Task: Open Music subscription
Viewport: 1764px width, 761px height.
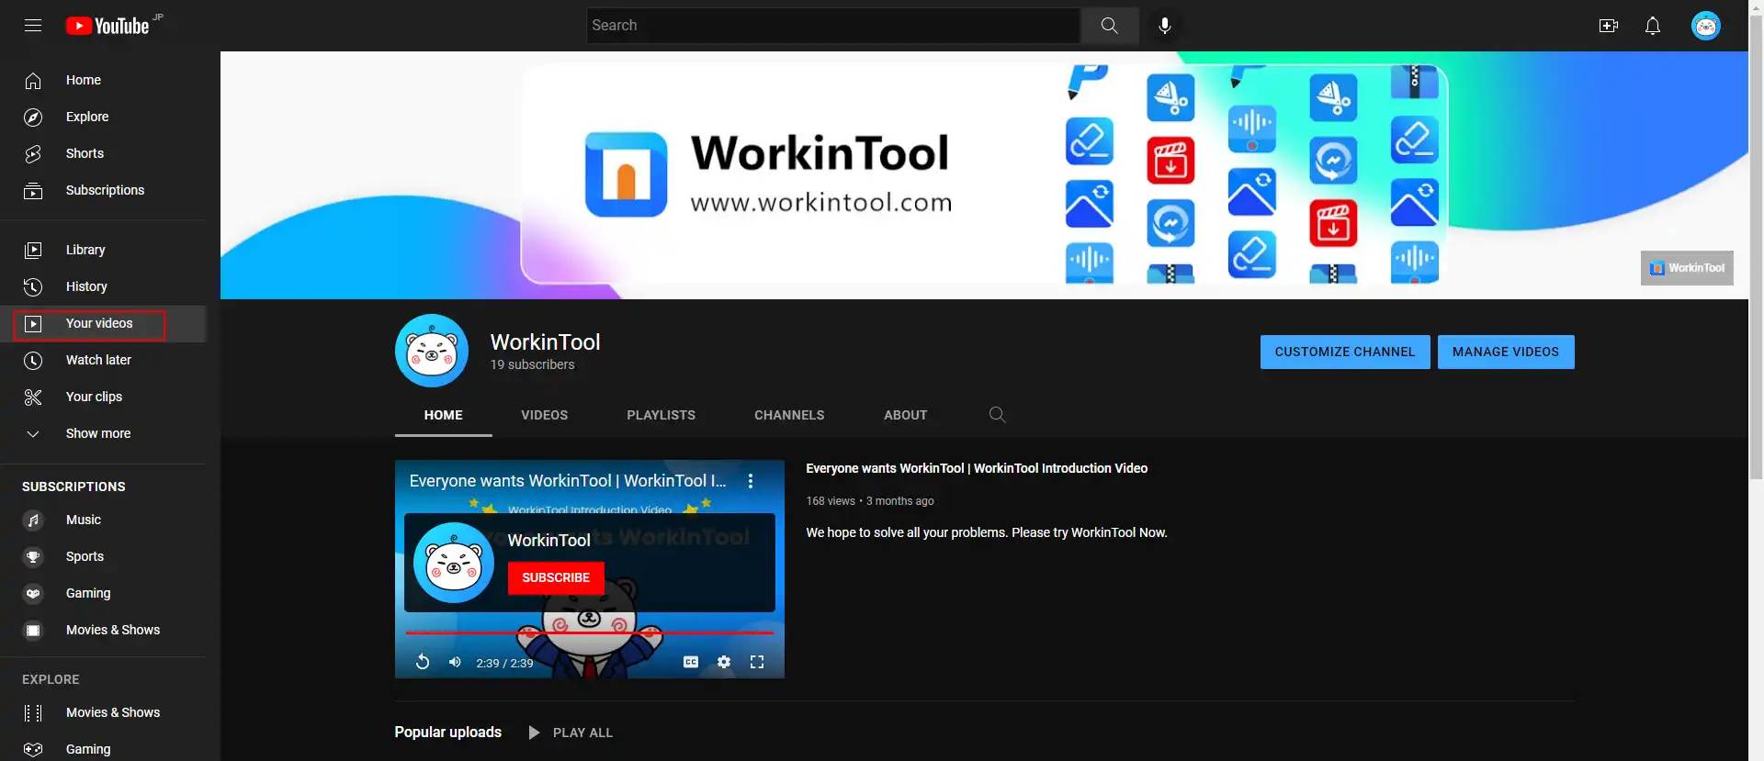Action: [x=103, y=520]
